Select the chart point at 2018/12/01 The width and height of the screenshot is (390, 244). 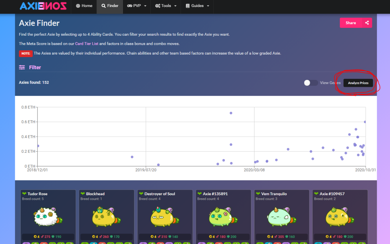pos(38,146)
